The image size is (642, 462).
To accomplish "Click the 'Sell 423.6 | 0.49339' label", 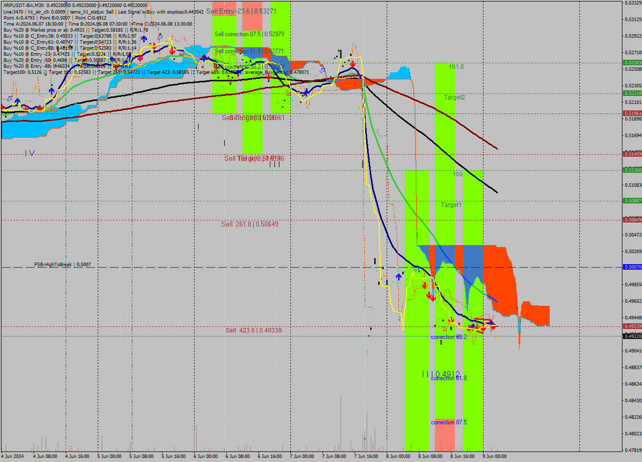I will (253, 330).
